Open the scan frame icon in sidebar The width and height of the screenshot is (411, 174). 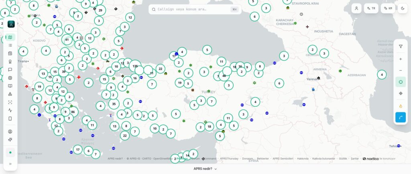10,102
